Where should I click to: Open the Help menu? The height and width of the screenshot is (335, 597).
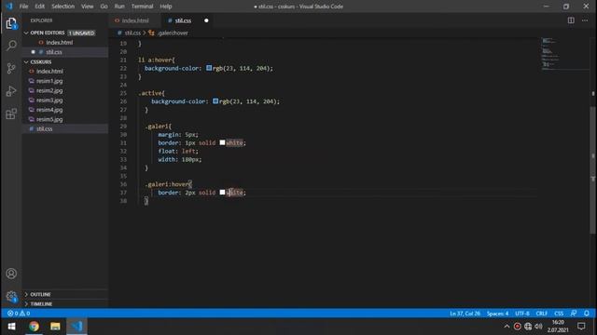pyautogui.click(x=166, y=7)
